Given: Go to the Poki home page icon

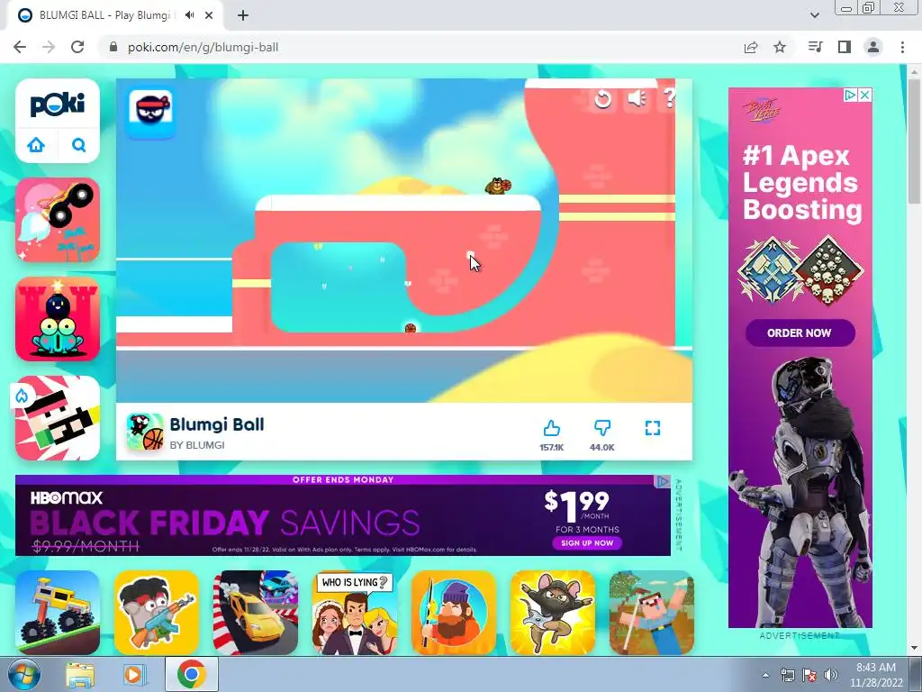Looking at the screenshot, I should pyautogui.click(x=36, y=145).
